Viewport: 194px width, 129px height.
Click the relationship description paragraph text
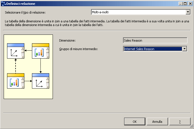[x=97, y=23]
